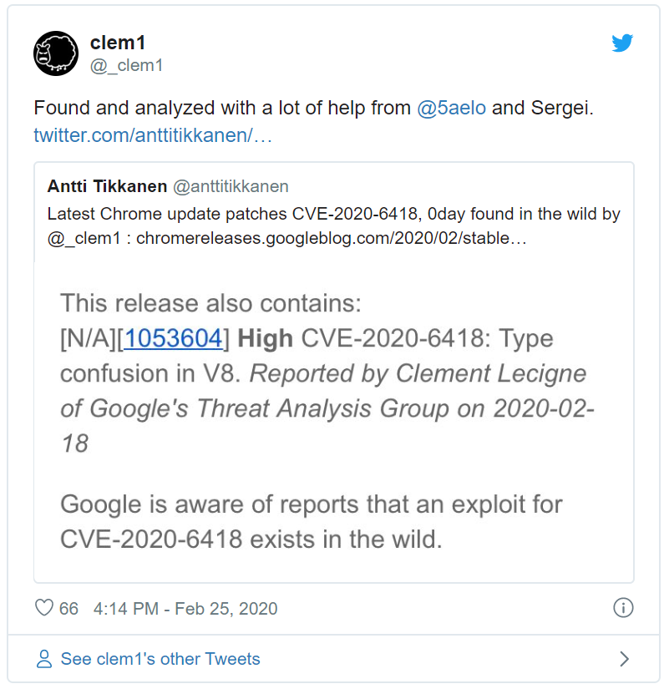Screen dimensions: 664x694
Task: Click the person icon beside other Tweets
Action: click(x=44, y=659)
